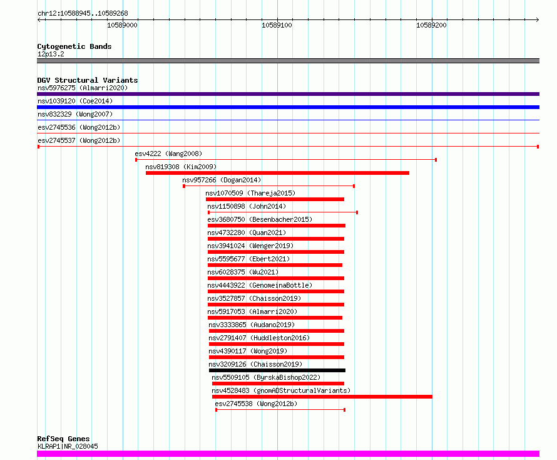The image size is (557, 460).
Task: Open variant esv2745538 (Wong2012b) label
Action: click(256, 404)
